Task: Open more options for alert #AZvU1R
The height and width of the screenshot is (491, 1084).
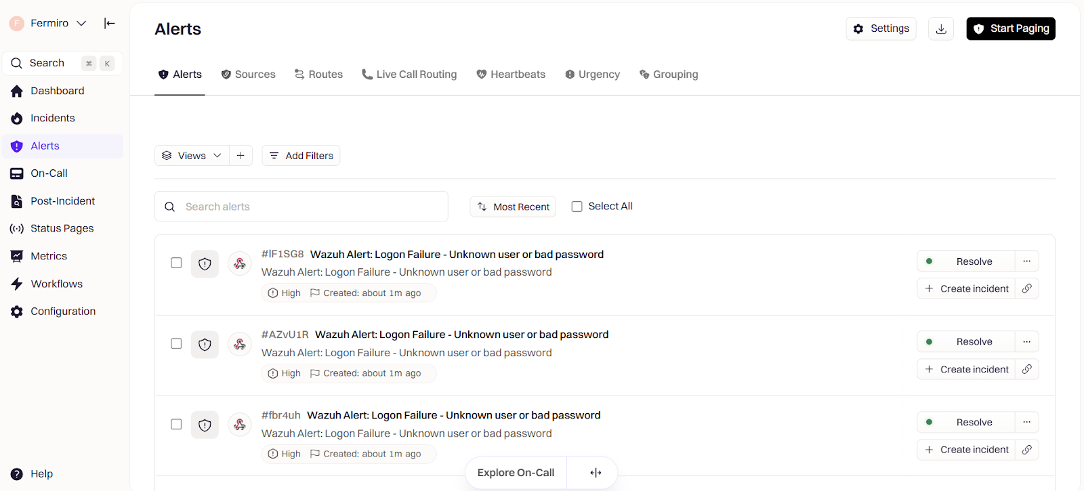Action: pos(1027,342)
